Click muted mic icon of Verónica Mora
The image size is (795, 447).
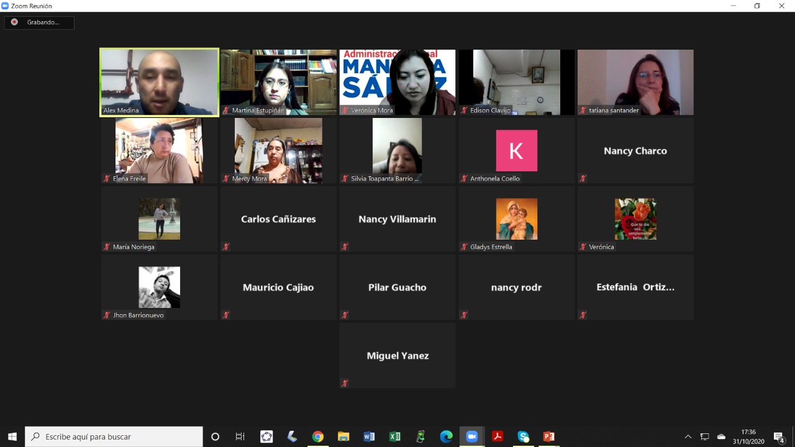tap(345, 111)
